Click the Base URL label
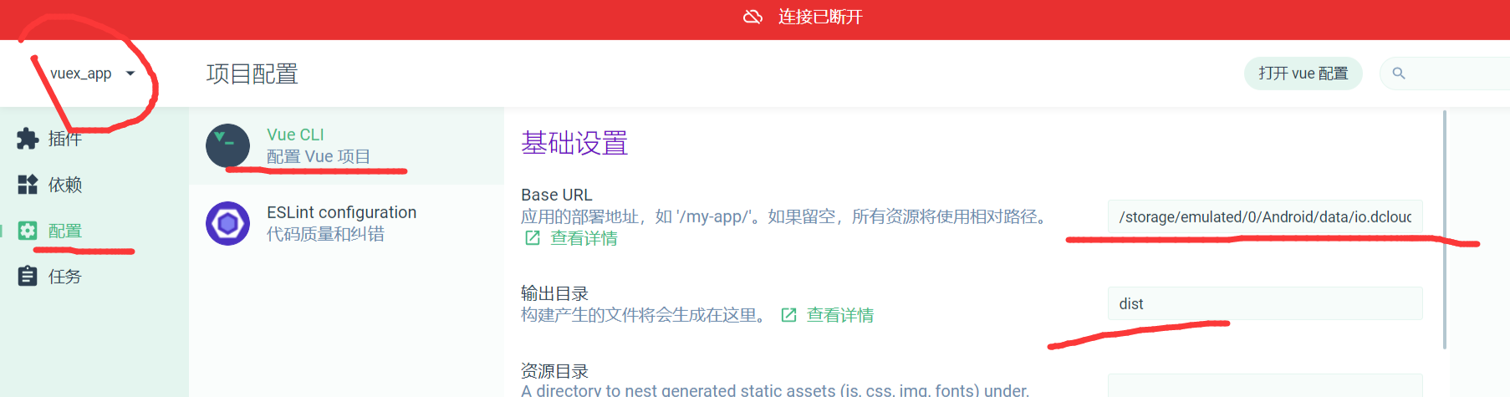 click(x=556, y=195)
